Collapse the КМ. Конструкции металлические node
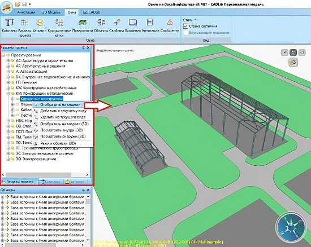Image resolution: width=311 pixels, height=247 pixels. 8,94
